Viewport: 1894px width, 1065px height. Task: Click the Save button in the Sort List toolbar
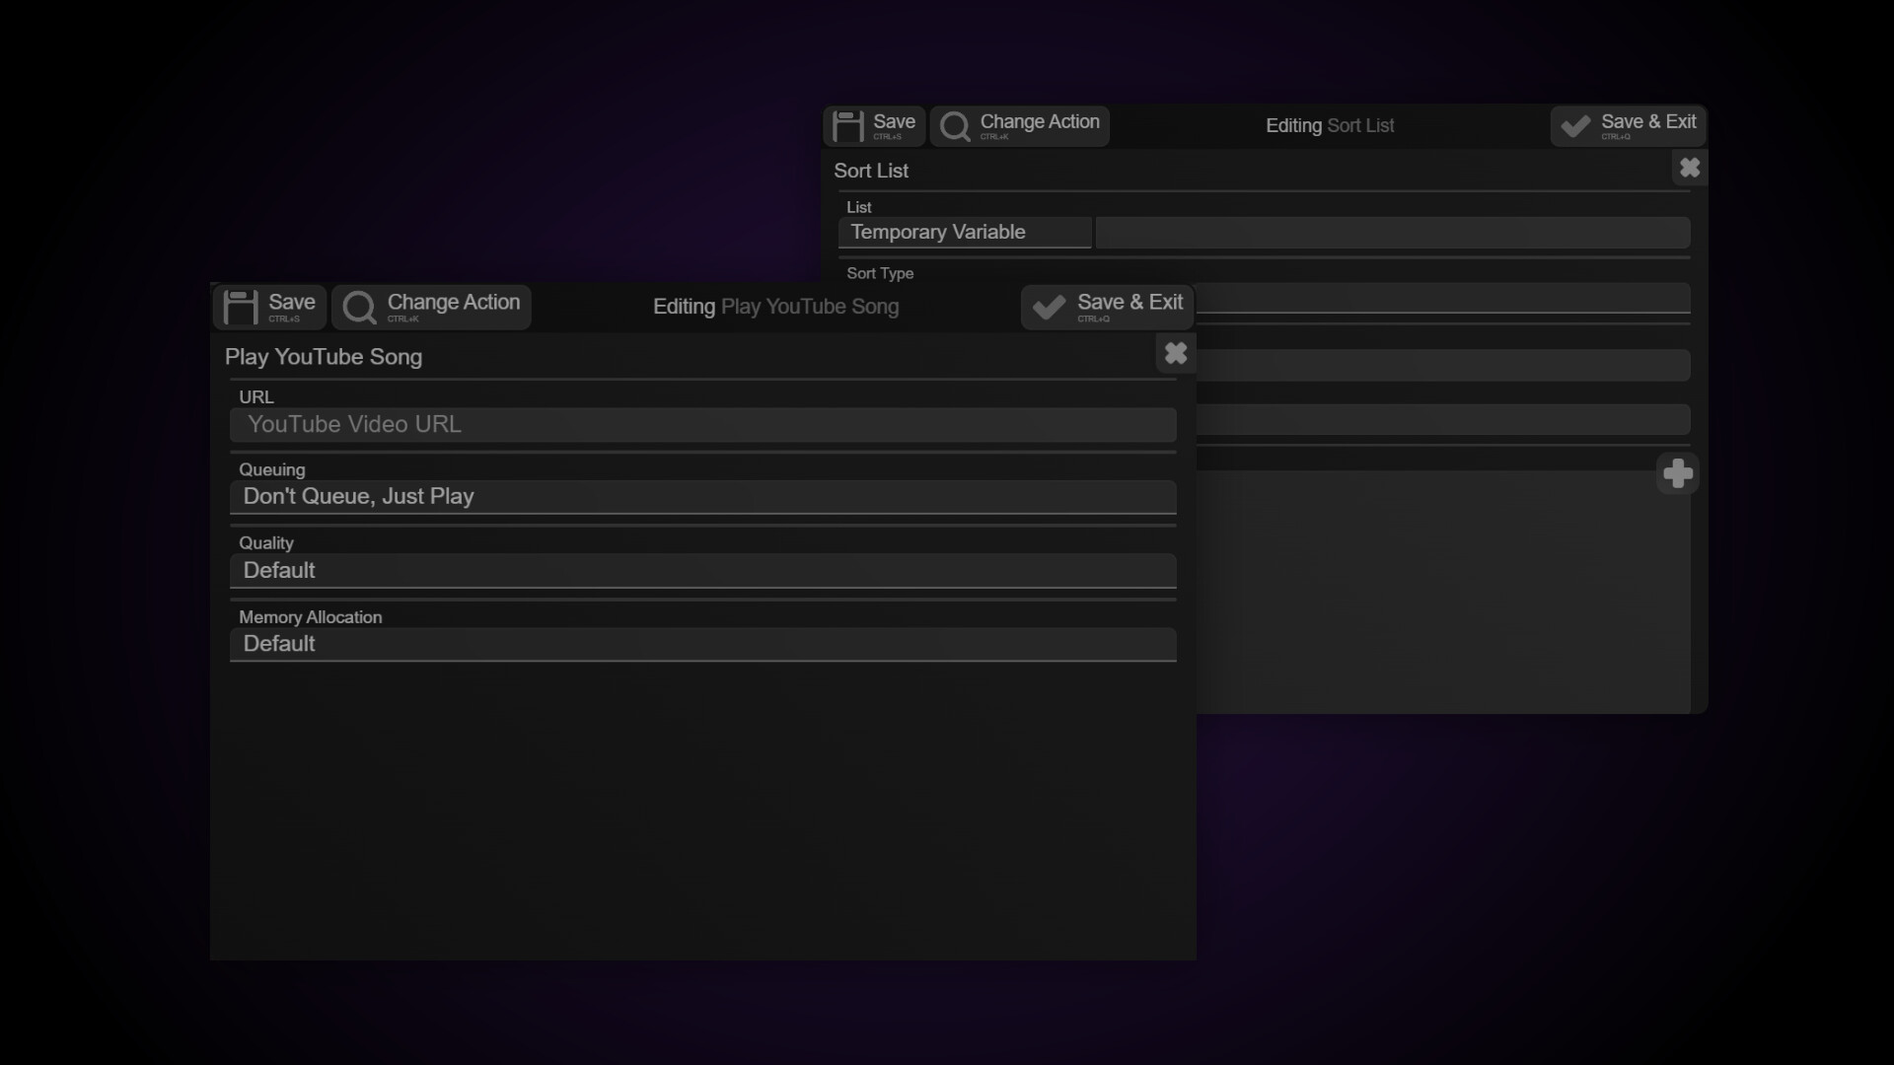click(x=874, y=125)
